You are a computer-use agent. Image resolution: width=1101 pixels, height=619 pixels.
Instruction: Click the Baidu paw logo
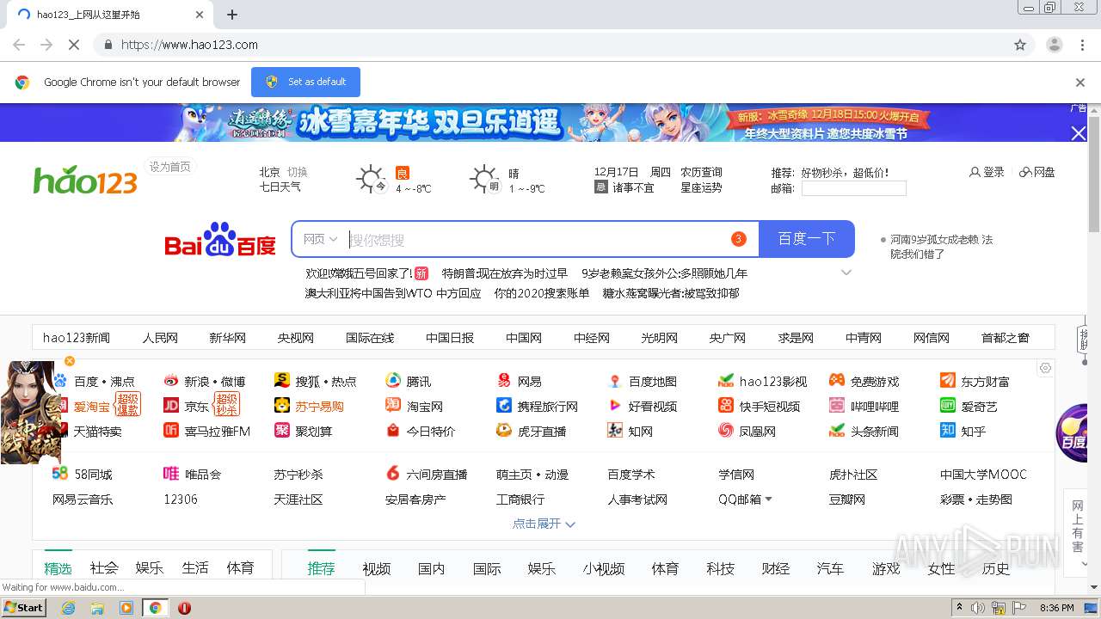(x=220, y=239)
